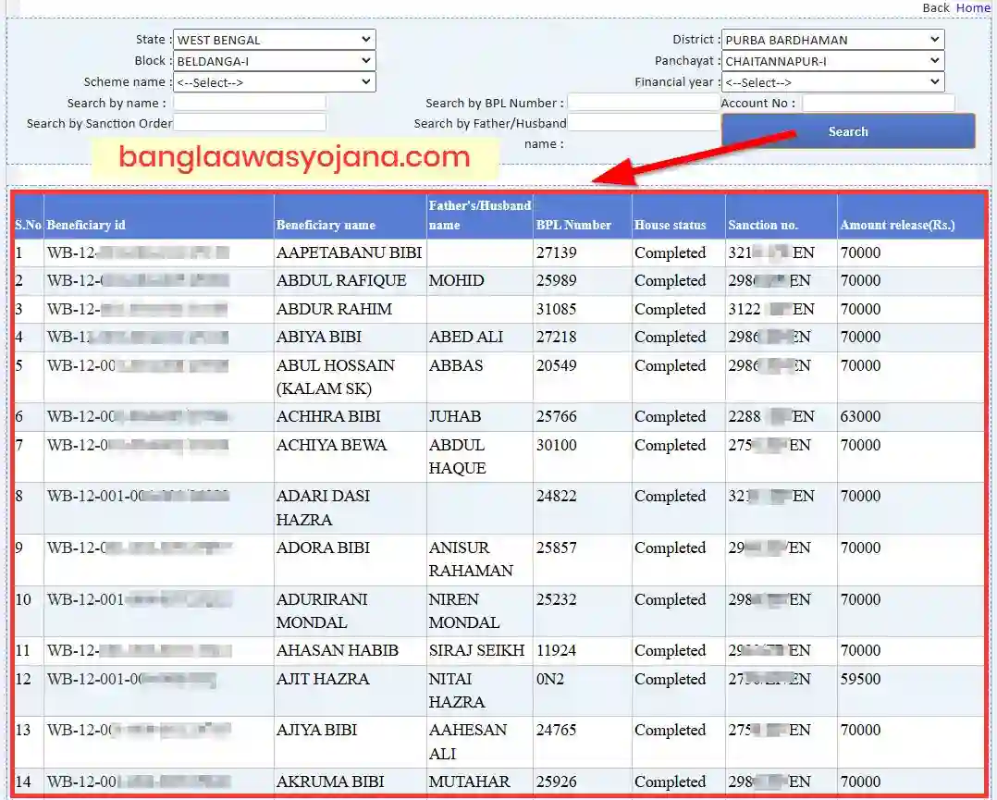Click amount 59500 in AJIT HAZRA row

[860, 679]
